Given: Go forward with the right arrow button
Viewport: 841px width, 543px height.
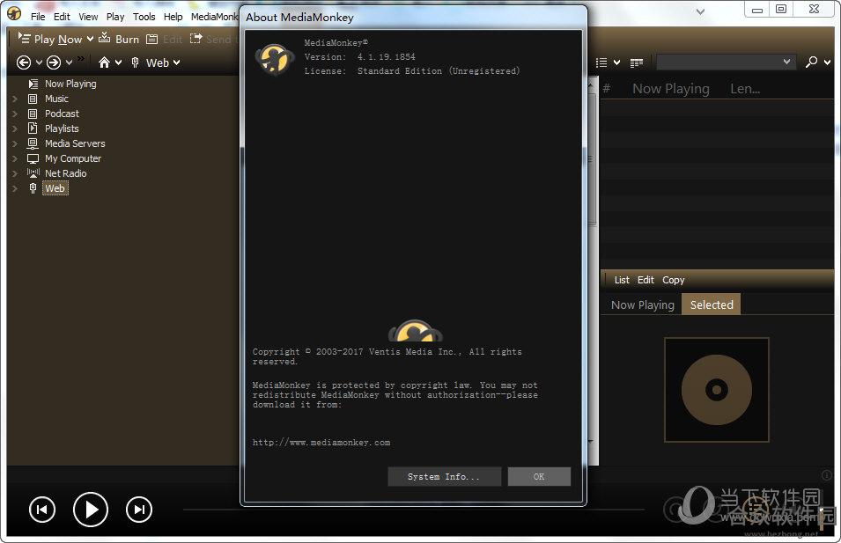Looking at the screenshot, I should coord(54,62).
